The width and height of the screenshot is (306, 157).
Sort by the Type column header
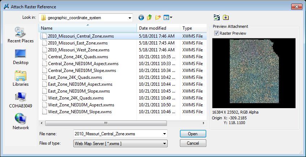[193, 28]
